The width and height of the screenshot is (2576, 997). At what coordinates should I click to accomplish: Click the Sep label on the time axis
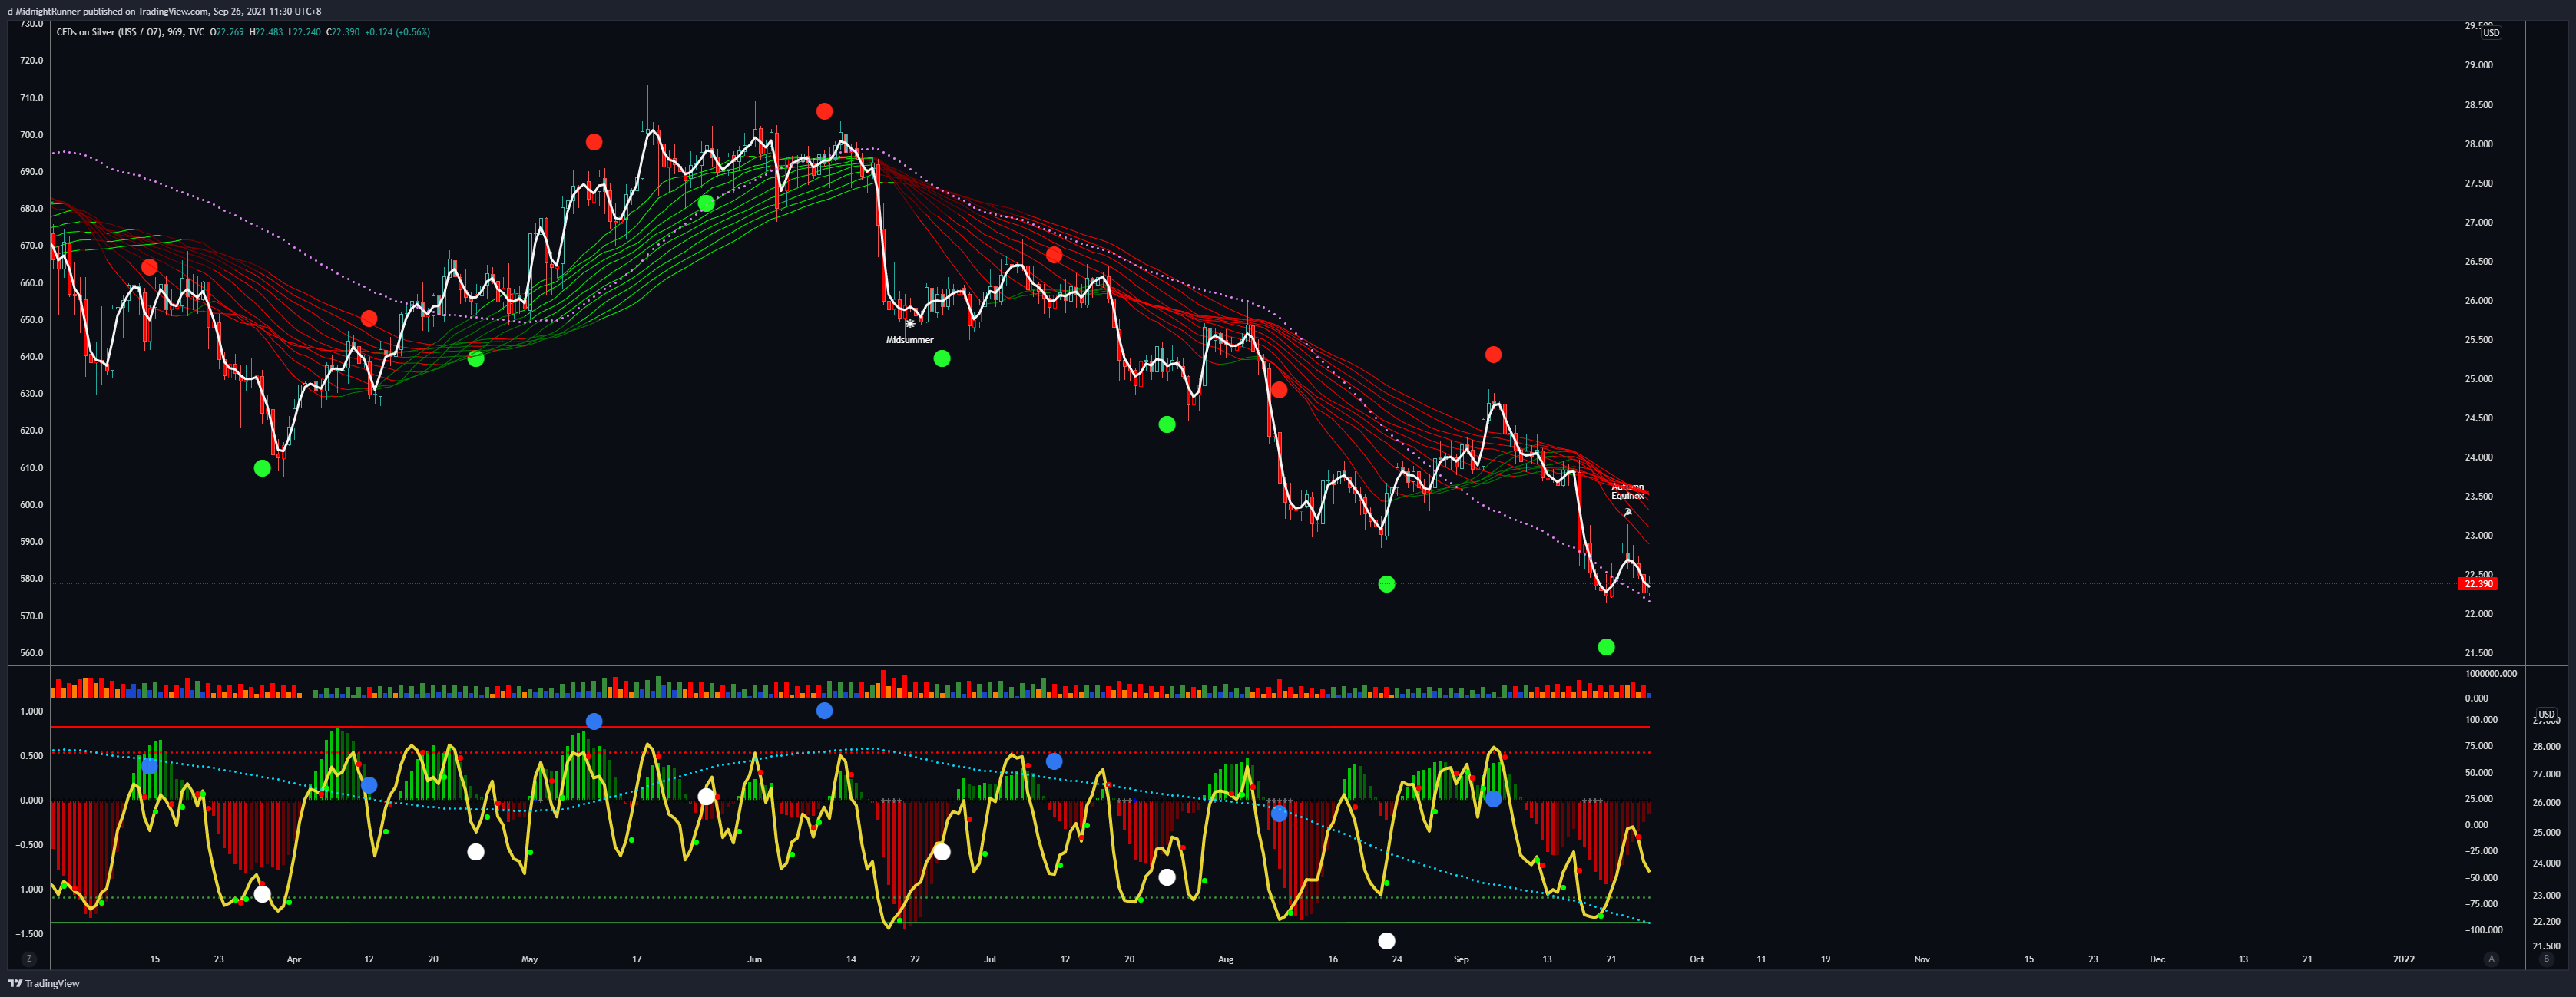pos(1461,959)
